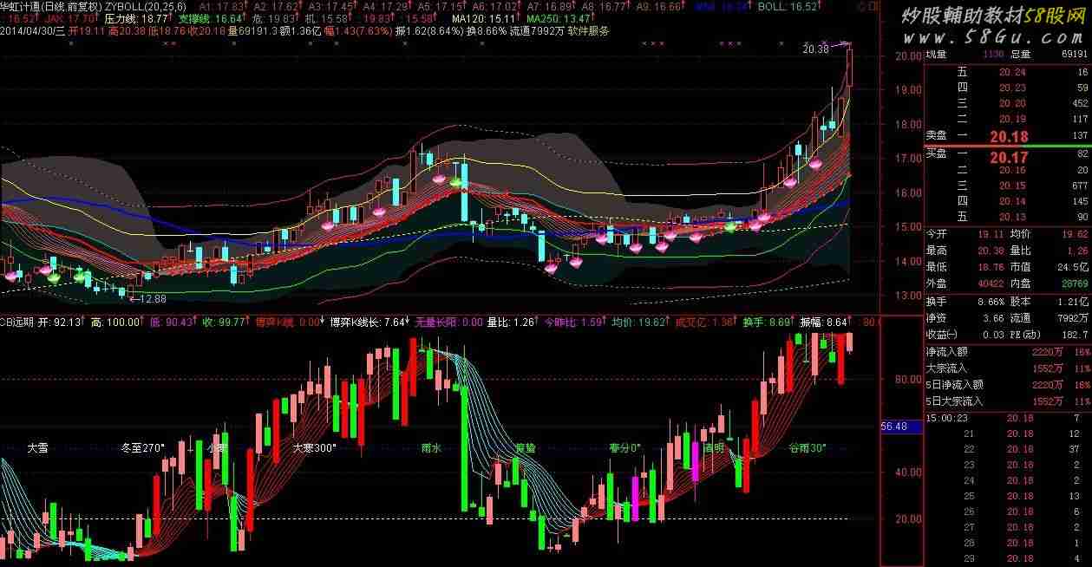The height and width of the screenshot is (567, 1092).
Task: Click the 买盘 一 price 20.17
Action: point(1009,157)
